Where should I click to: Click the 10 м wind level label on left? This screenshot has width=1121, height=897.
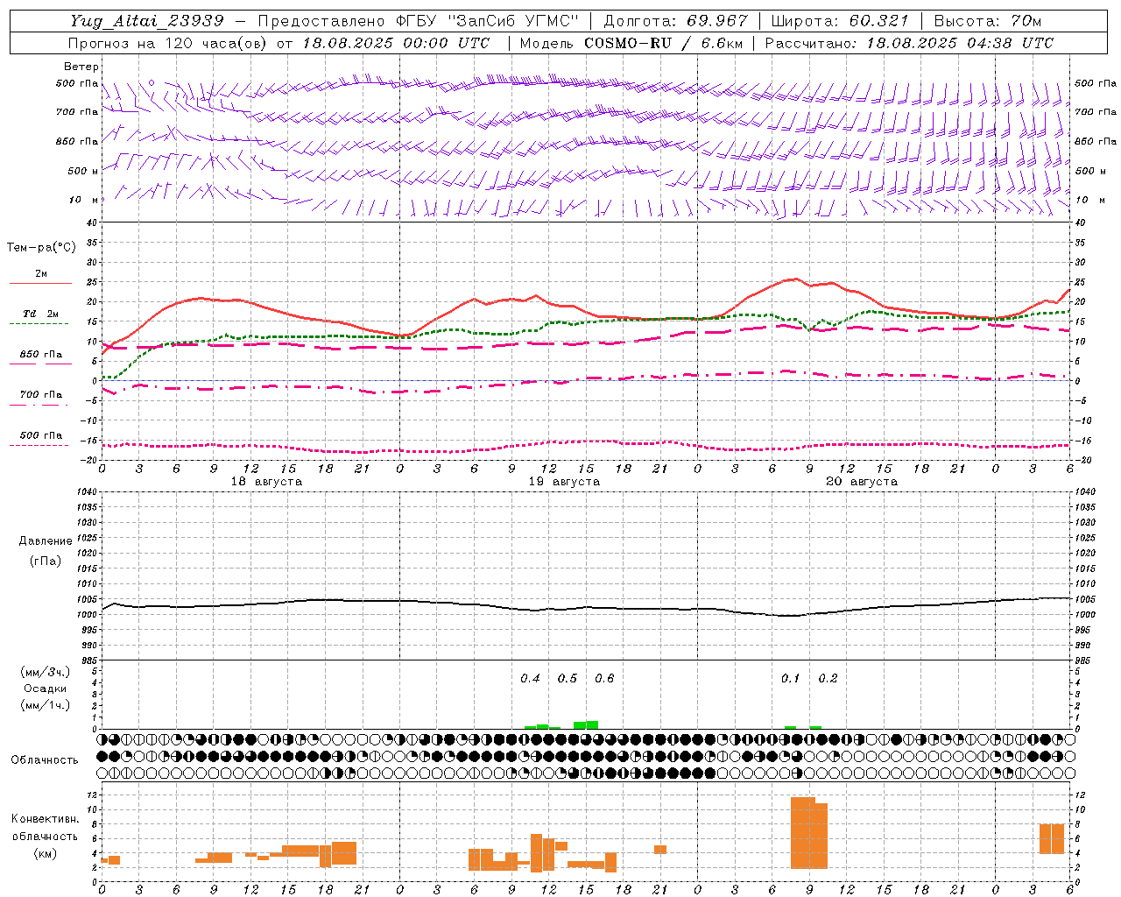click(x=83, y=201)
